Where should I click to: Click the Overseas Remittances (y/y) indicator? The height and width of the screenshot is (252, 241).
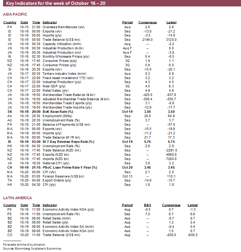pyautogui.click(x=64, y=27)
